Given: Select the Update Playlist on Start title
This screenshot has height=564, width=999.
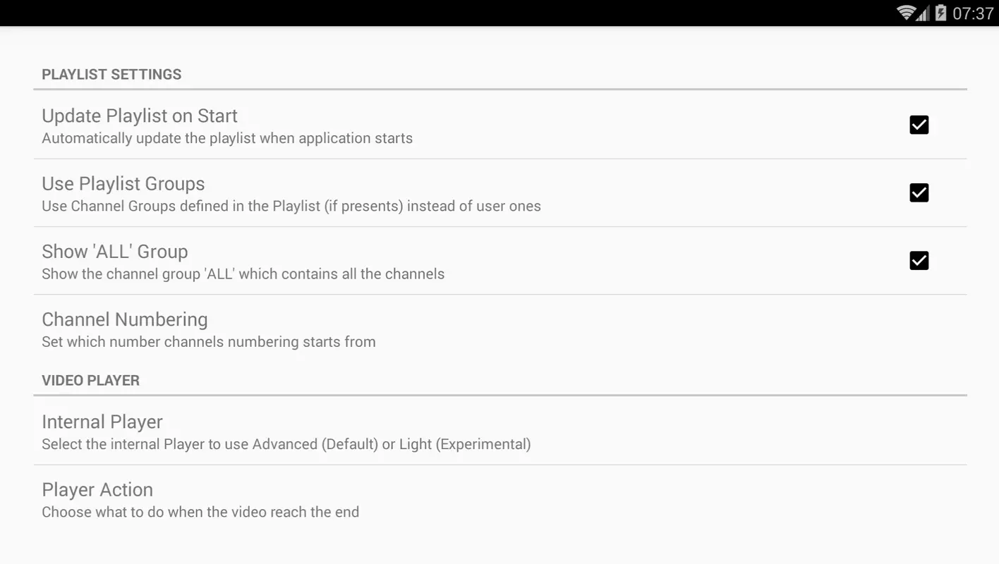Looking at the screenshot, I should click(x=140, y=116).
